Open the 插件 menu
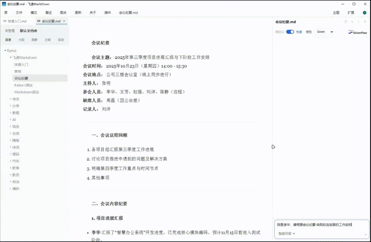The width and height of the screenshot is (371, 242). click(108, 13)
